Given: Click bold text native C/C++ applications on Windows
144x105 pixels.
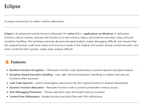Looking at the screenshot, I should (x=90, y=34).
